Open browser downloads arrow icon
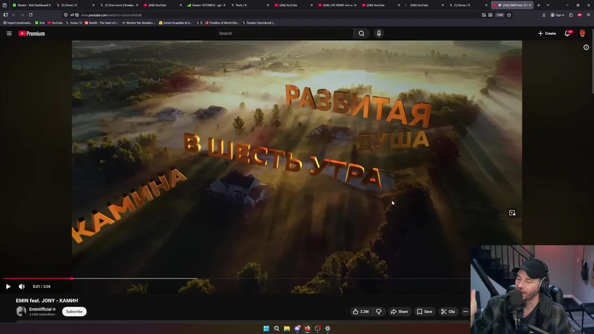 pyautogui.click(x=544, y=15)
